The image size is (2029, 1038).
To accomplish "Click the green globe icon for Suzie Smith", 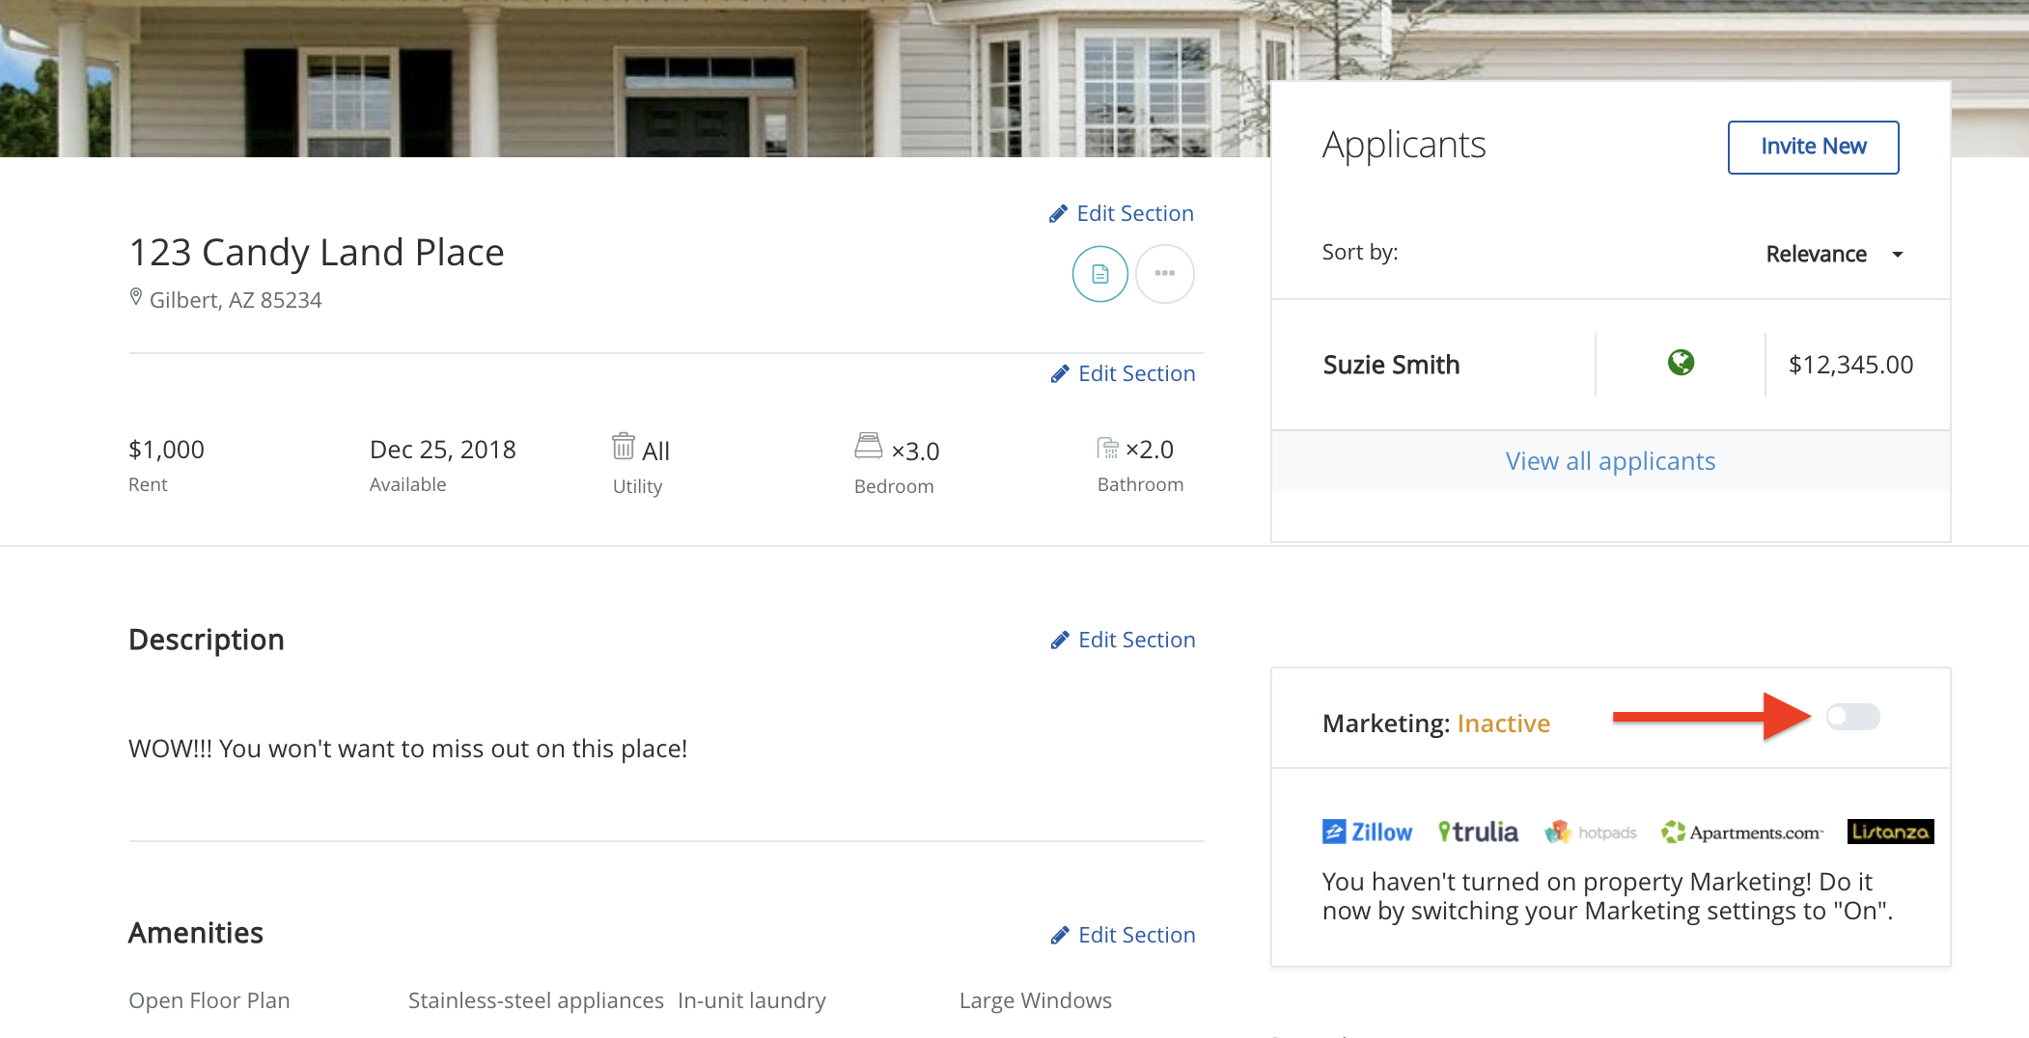I will coord(1681,363).
